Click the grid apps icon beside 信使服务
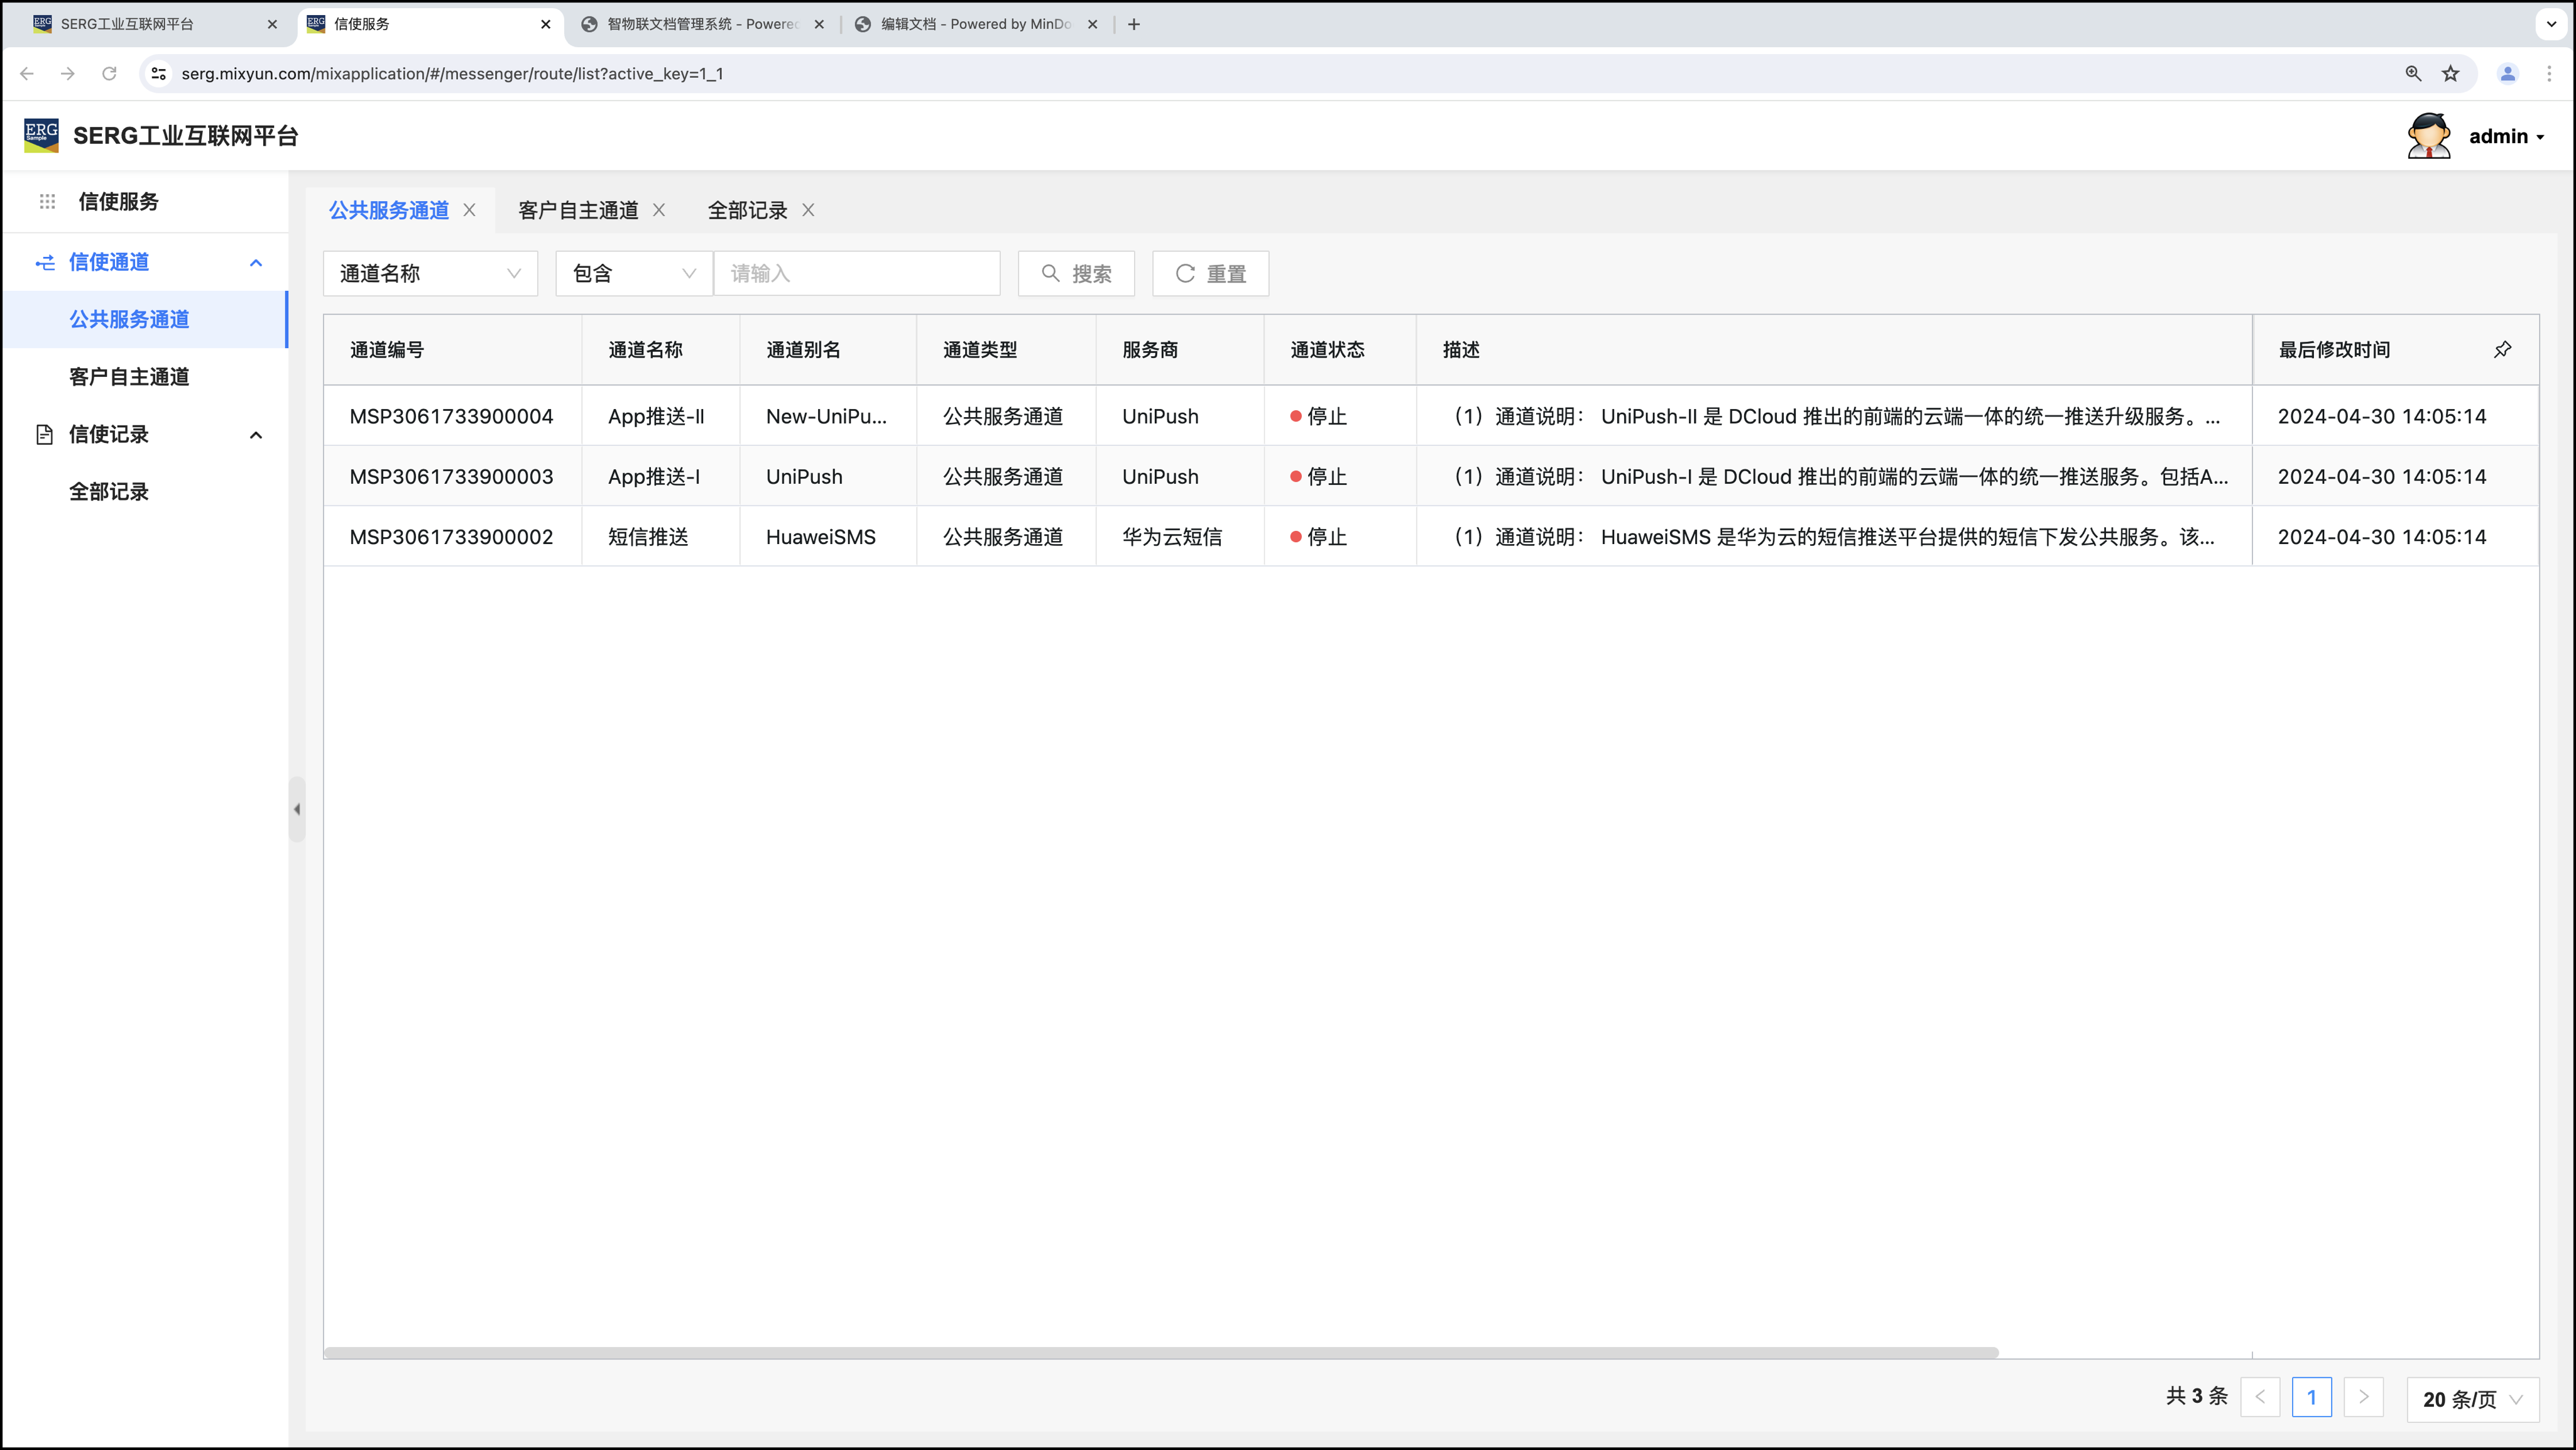This screenshot has height=1450, width=2576. point(47,201)
